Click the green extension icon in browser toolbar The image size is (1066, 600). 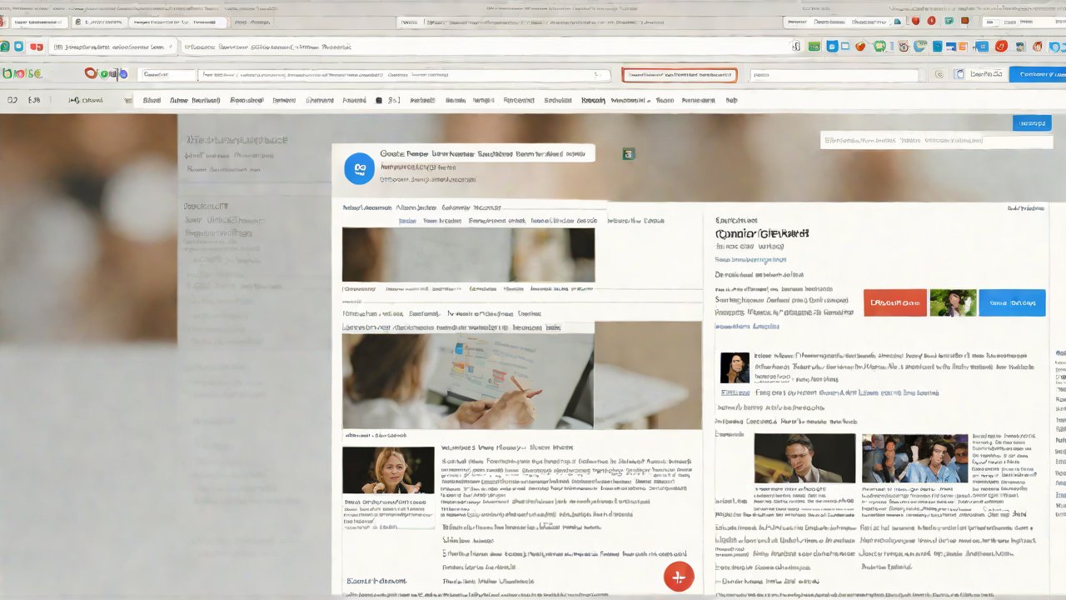[x=813, y=47]
